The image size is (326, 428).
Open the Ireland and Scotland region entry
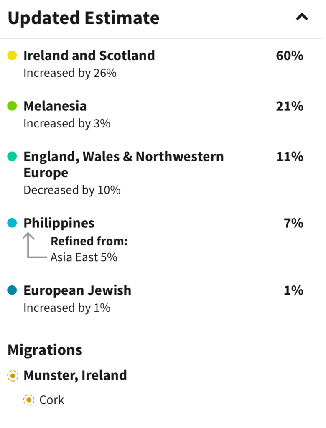coord(89,55)
